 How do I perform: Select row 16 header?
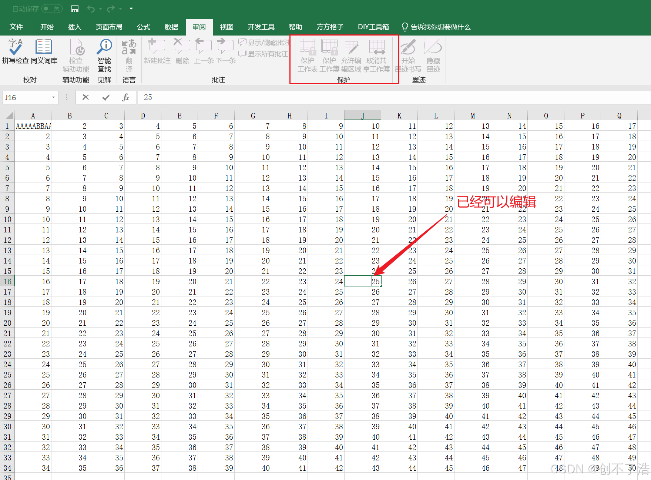(7, 281)
